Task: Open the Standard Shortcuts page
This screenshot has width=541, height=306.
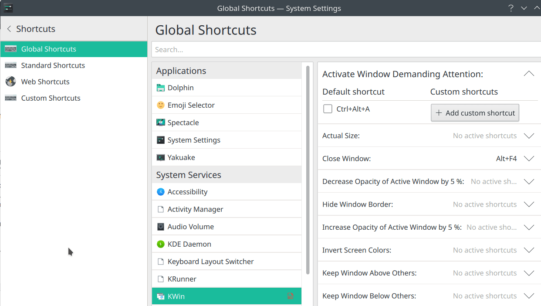Action: pyautogui.click(x=53, y=65)
